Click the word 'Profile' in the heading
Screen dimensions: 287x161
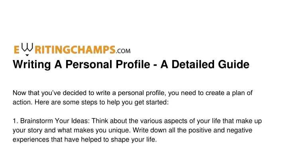coord(133,64)
